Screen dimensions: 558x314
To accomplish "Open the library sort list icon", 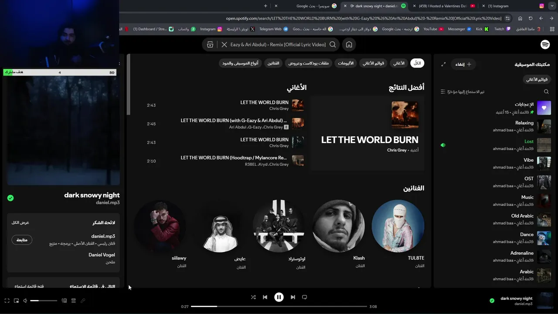I will click(x=443, y=92).
